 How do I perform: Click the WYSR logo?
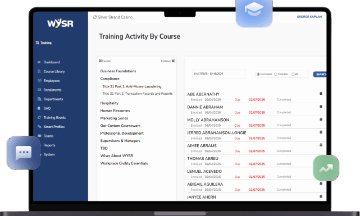tap(60, 23)
